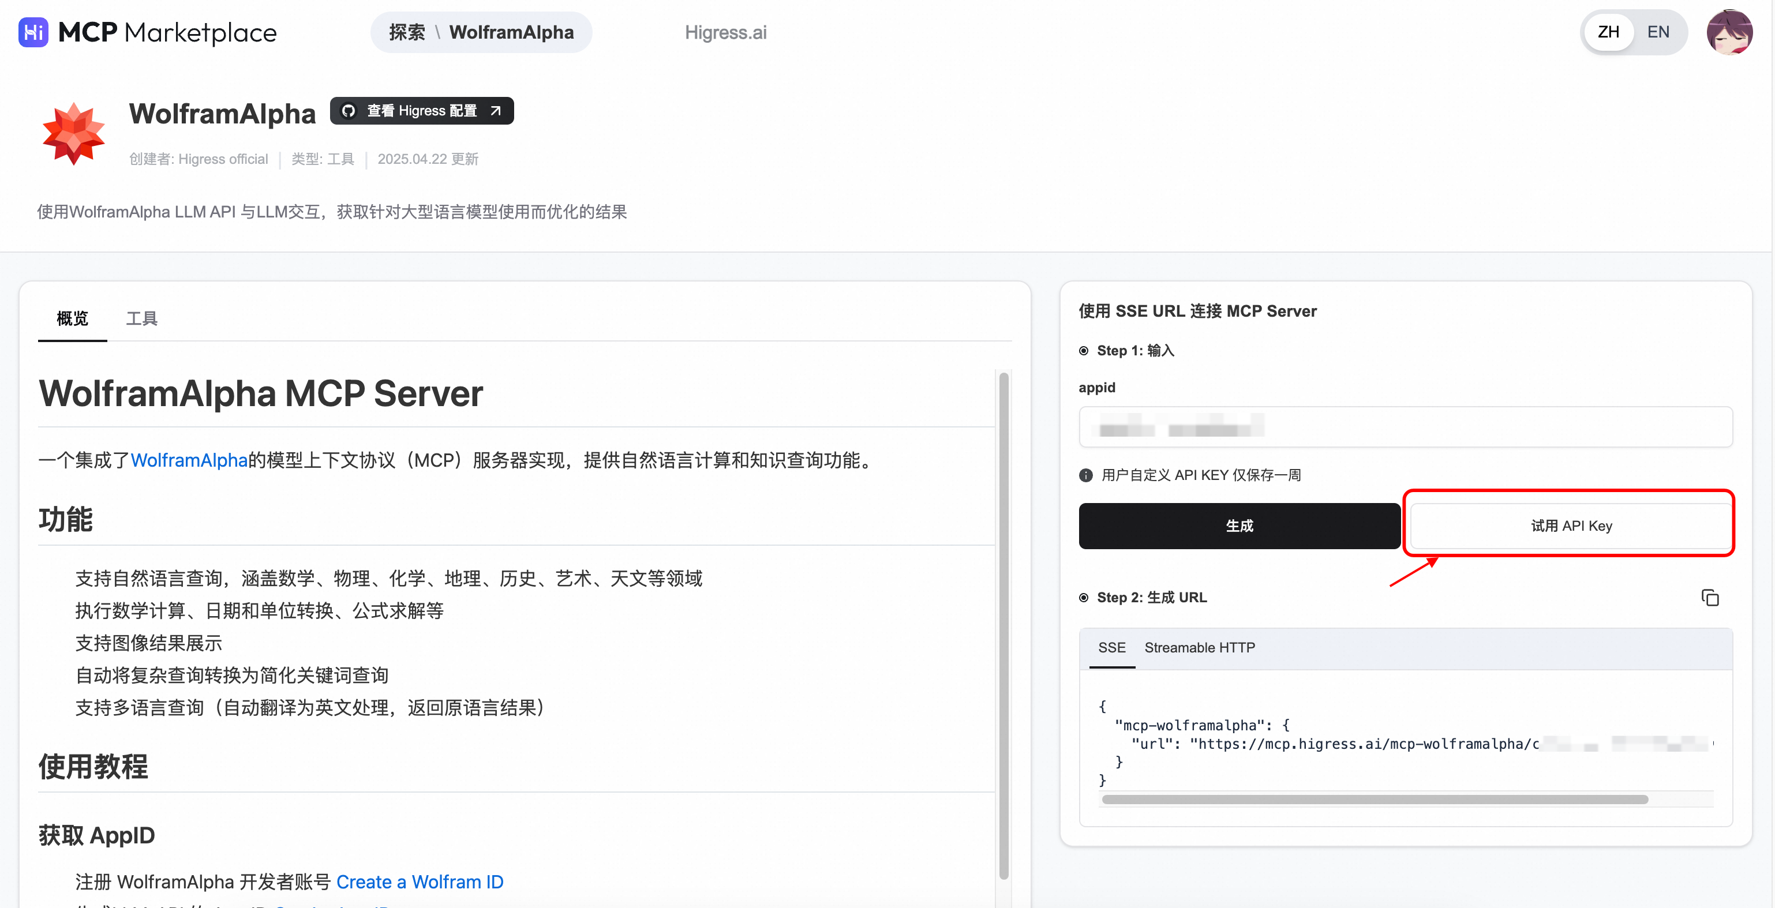Select the 概览 tab
Viewport: 1775px width, 908px height.
click(72, 318)
